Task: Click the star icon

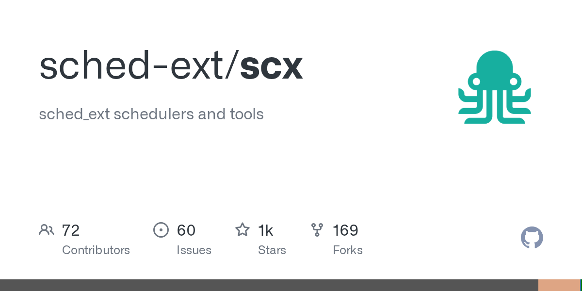Action: [x=242, y=230]
